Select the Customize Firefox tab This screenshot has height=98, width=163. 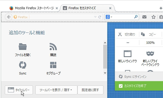(87, 8)
